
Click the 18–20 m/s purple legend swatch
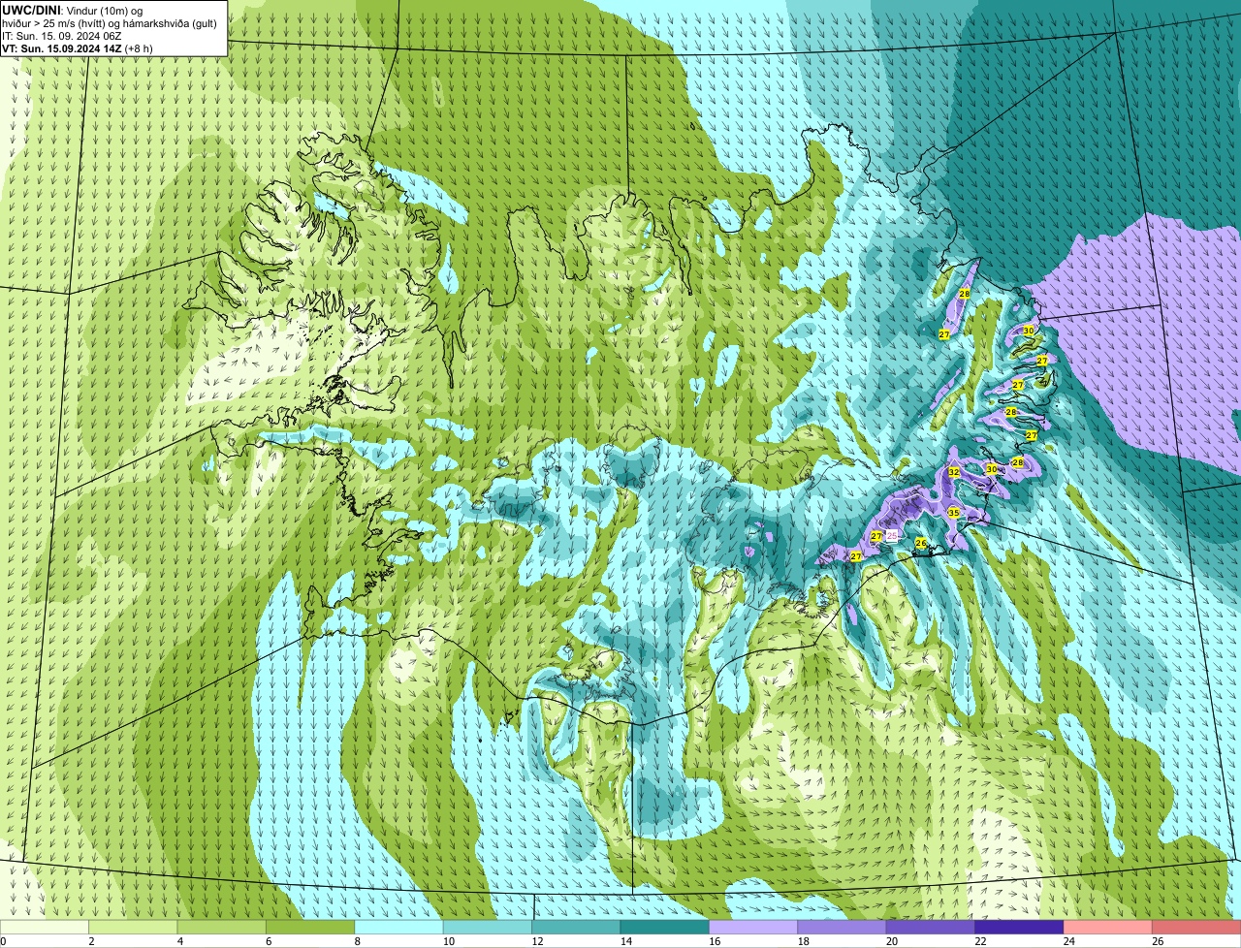(843, 927)
